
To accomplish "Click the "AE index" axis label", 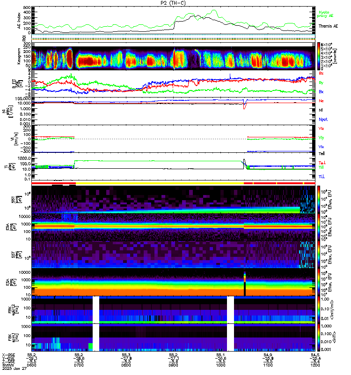I will click(x=19, y=21).
